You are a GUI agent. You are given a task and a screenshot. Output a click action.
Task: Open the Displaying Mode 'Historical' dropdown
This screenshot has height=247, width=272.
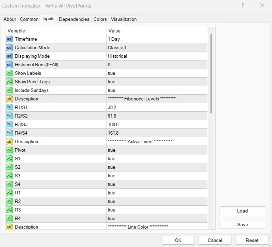tap(157, 56)
